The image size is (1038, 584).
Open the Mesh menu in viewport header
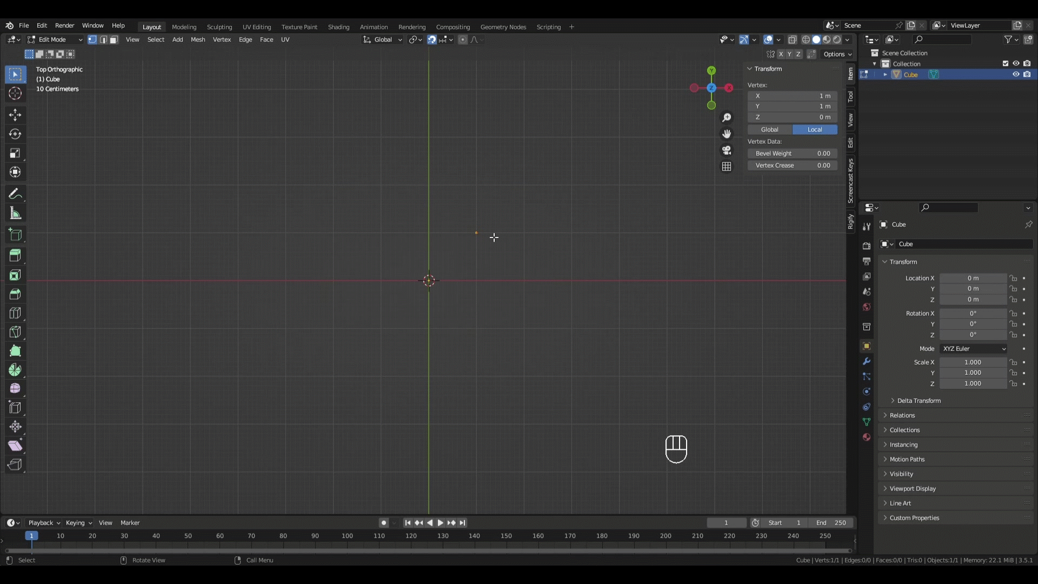pos(198,39)
